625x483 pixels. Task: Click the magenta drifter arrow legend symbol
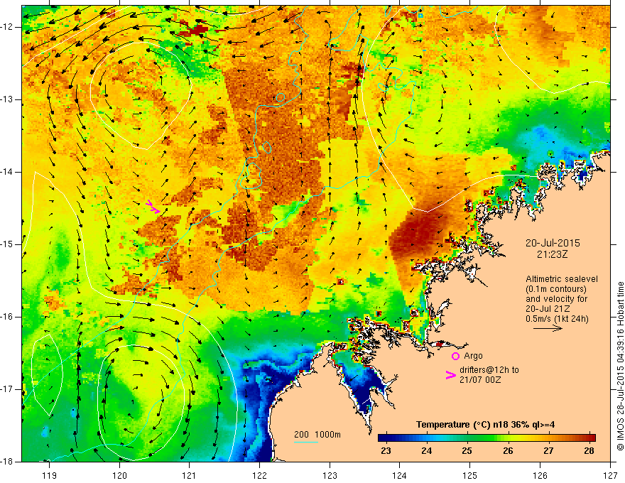pos(450,375)
